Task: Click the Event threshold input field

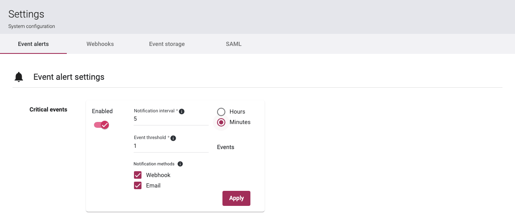Action: pyautogui.click(x=171, y=146)
